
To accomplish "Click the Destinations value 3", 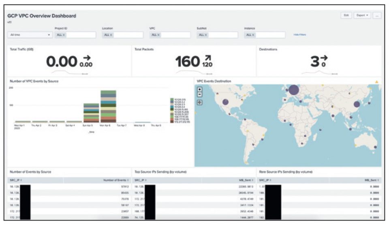I will 315,62.
